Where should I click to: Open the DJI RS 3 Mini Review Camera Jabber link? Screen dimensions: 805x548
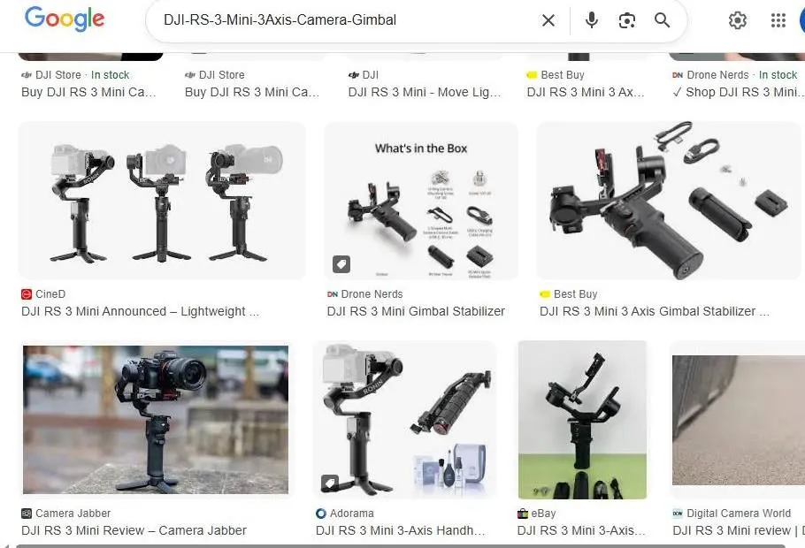click(134, 530)
